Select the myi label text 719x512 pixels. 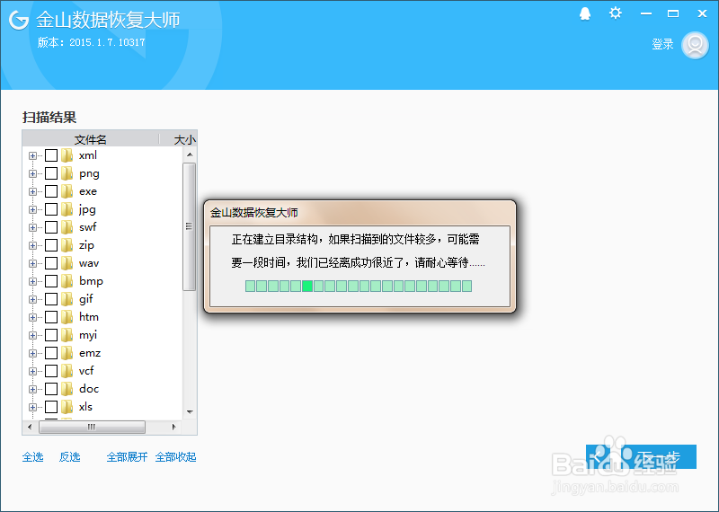(x=88, y=336)
